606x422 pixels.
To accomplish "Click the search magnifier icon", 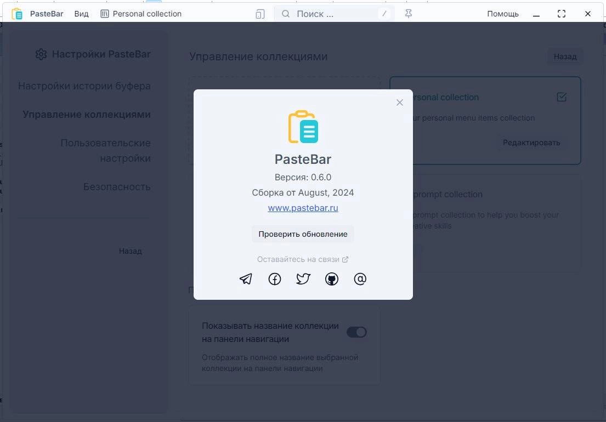I will tap(286, 14).
